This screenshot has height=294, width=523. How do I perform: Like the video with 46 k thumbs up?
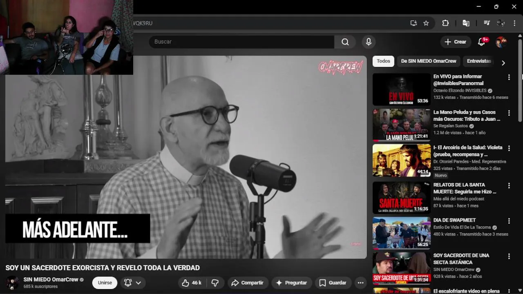[x=192, y=283]
